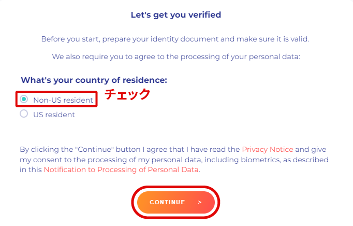Click the arrow icon on Continue button

coord(200,202)
